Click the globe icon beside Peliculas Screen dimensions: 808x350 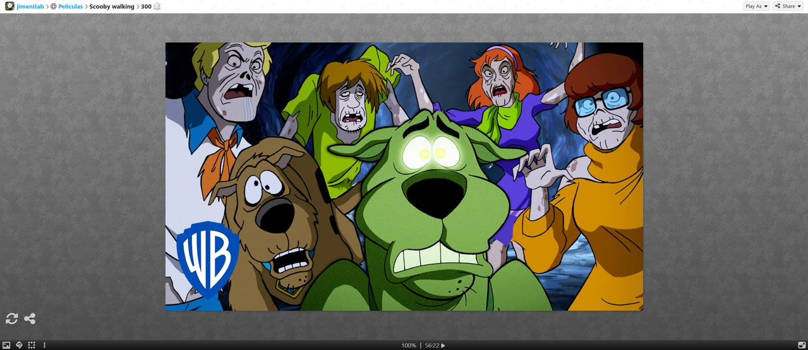pos(53,6)
